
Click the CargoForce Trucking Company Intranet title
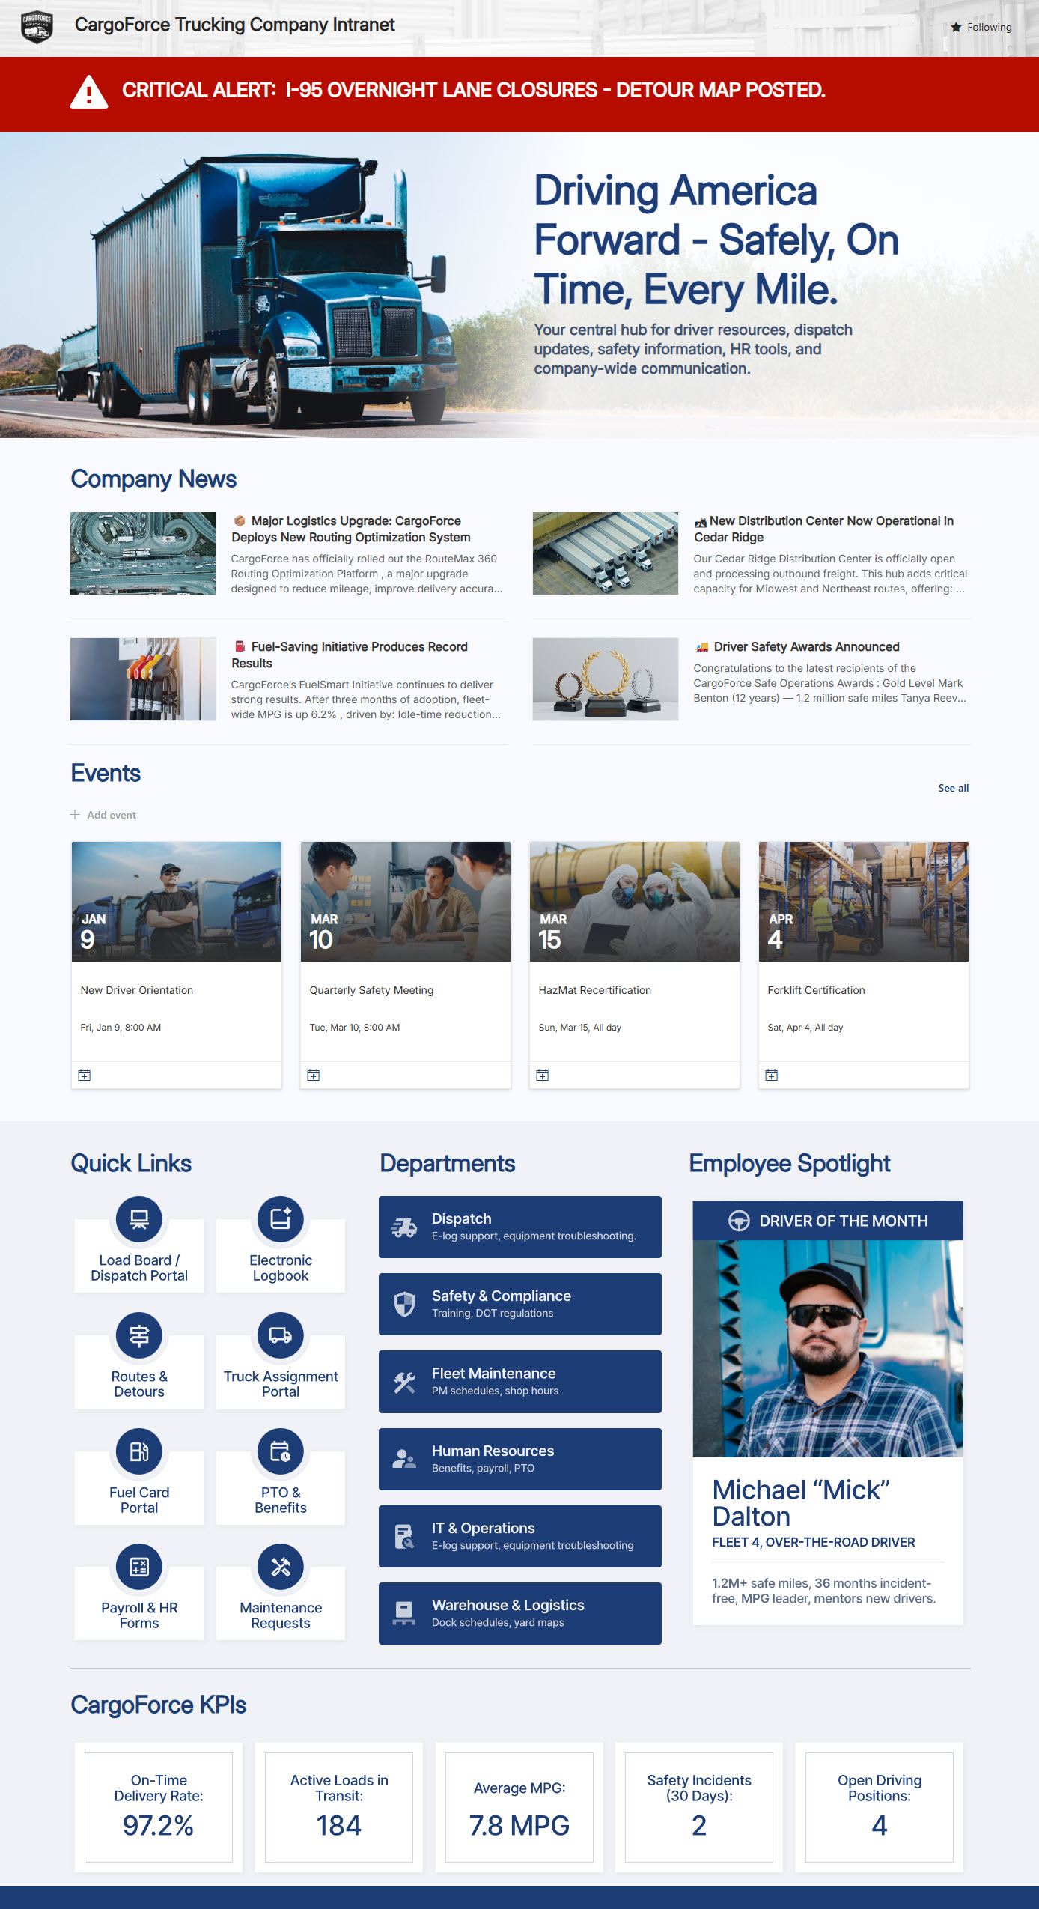234,25
